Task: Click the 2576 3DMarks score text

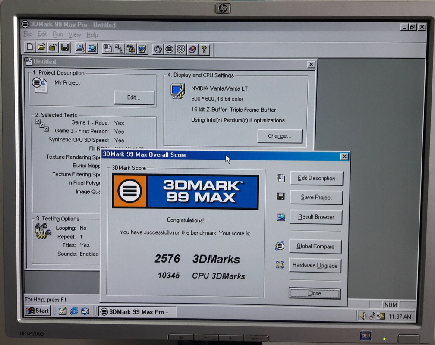Action: 197,259
